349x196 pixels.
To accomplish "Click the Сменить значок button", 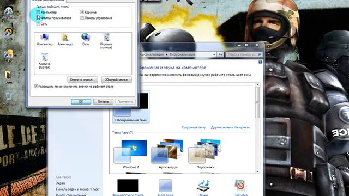I will 82,79.
